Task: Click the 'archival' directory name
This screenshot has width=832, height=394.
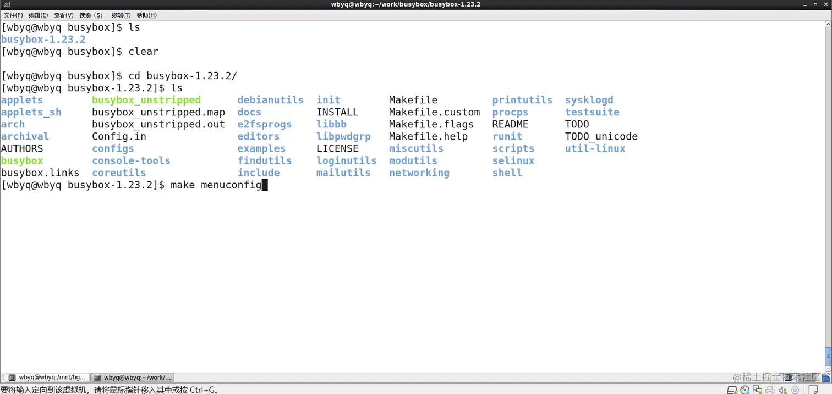Action: click(x=25, y=136)
